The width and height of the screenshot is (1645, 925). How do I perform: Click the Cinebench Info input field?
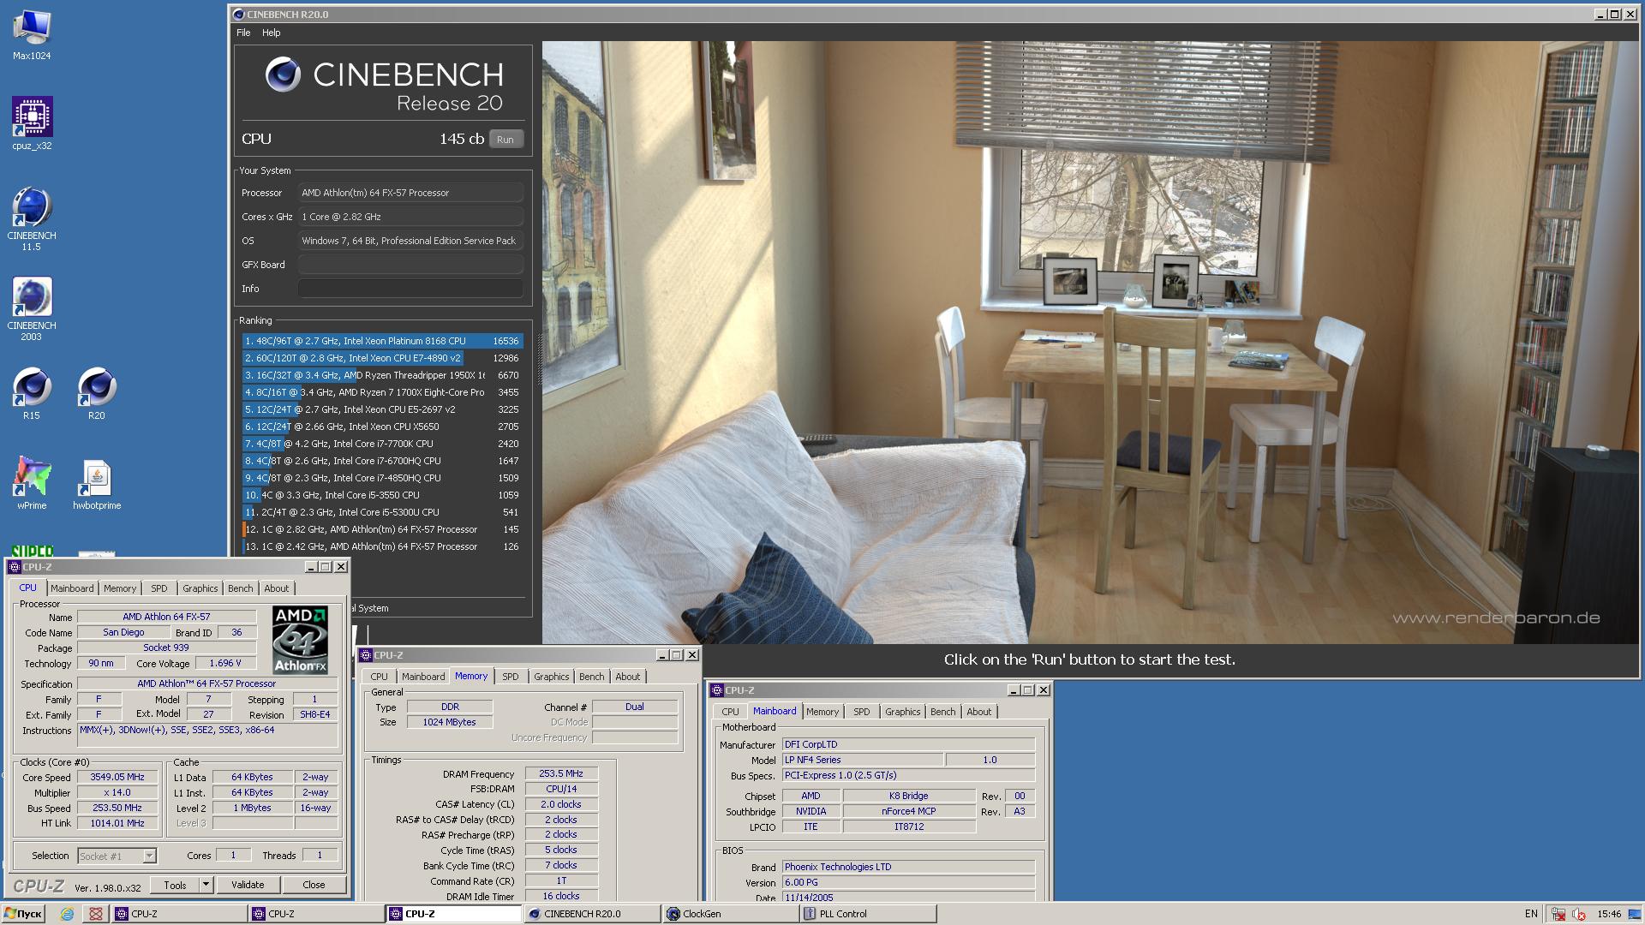coord(410,289)
